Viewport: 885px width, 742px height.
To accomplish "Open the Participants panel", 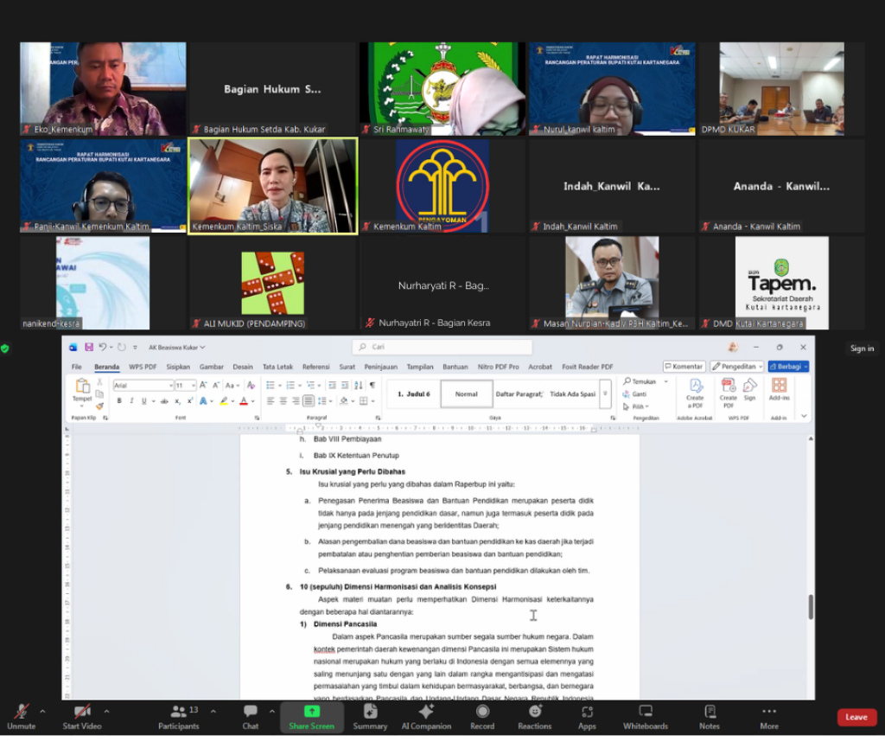I will pos(179,714).
